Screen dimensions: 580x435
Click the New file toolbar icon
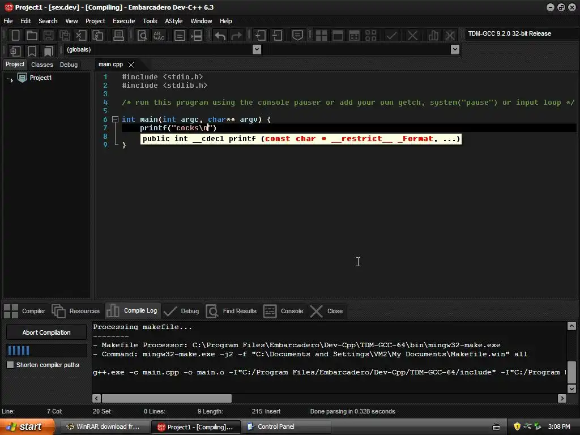[x=15, y=36]
